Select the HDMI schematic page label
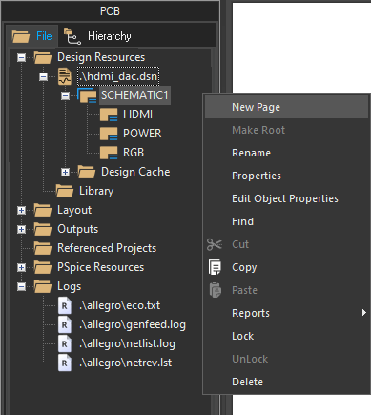Viewport: 371px width, 415px height. [x=137, y=114]
